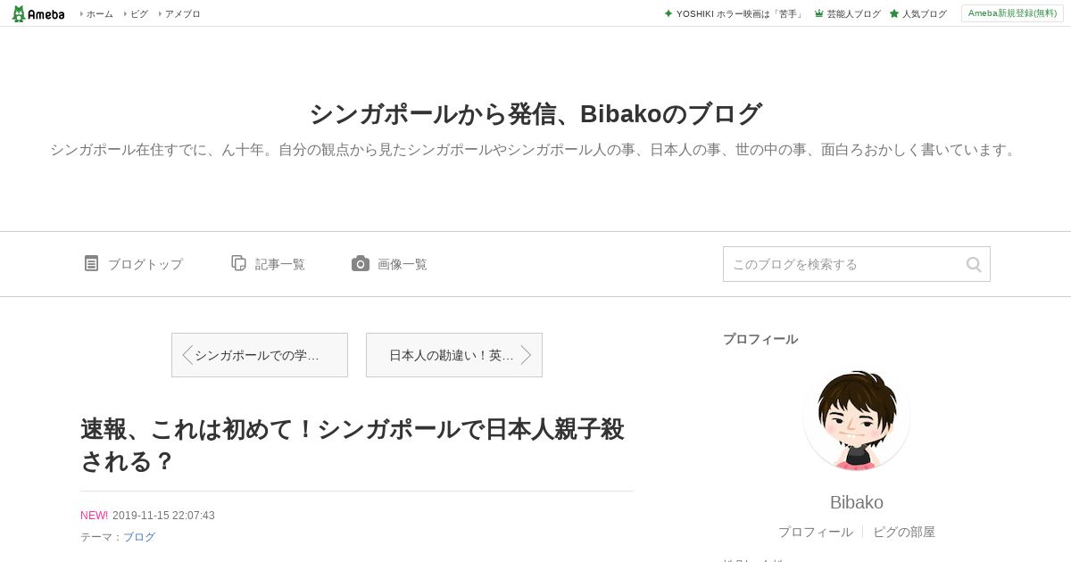The height and width of the screenshot is (562, 1071).
Task: Open YOSHIKI ホラー映画 news link
Action: (734, 13)
